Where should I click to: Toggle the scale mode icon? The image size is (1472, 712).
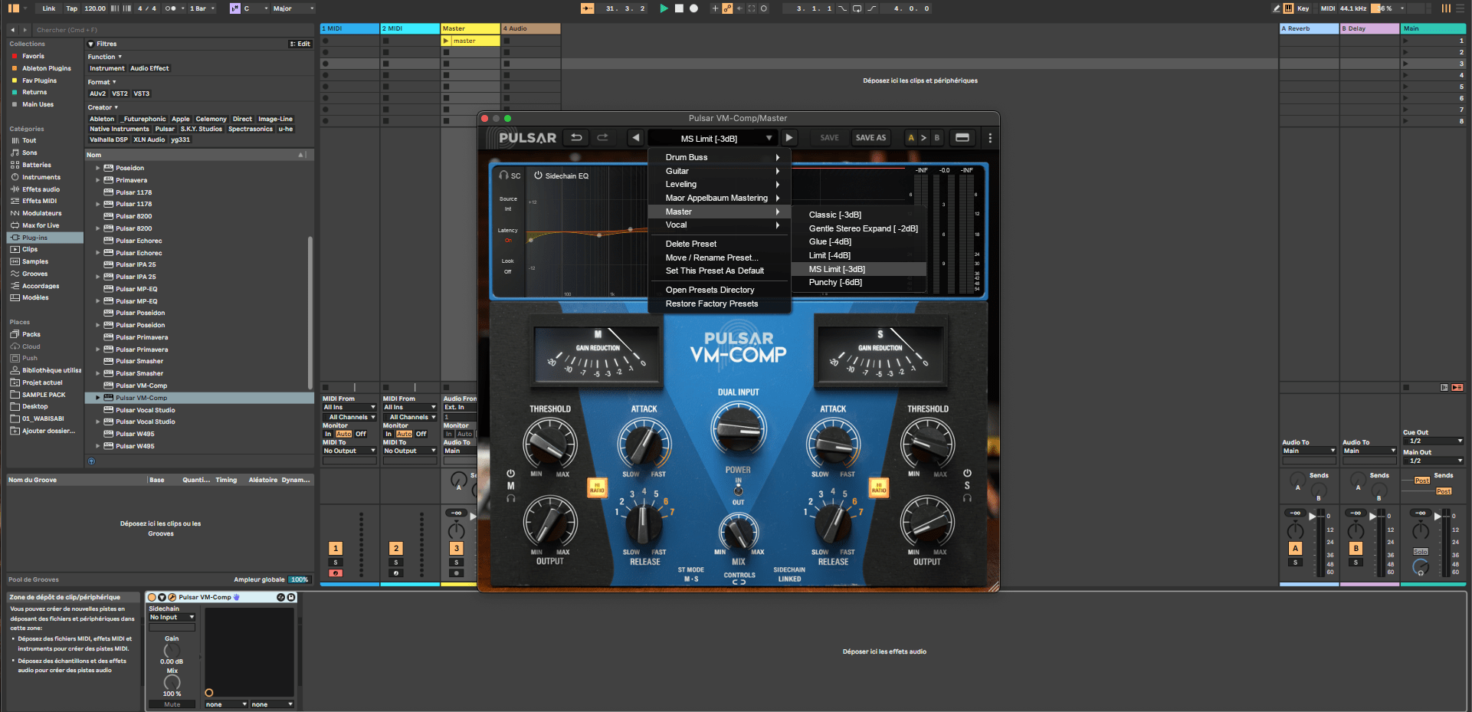point(234,8)
